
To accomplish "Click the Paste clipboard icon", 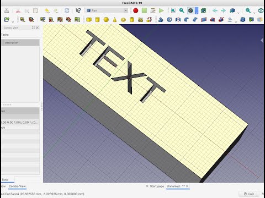I will 35,10.
